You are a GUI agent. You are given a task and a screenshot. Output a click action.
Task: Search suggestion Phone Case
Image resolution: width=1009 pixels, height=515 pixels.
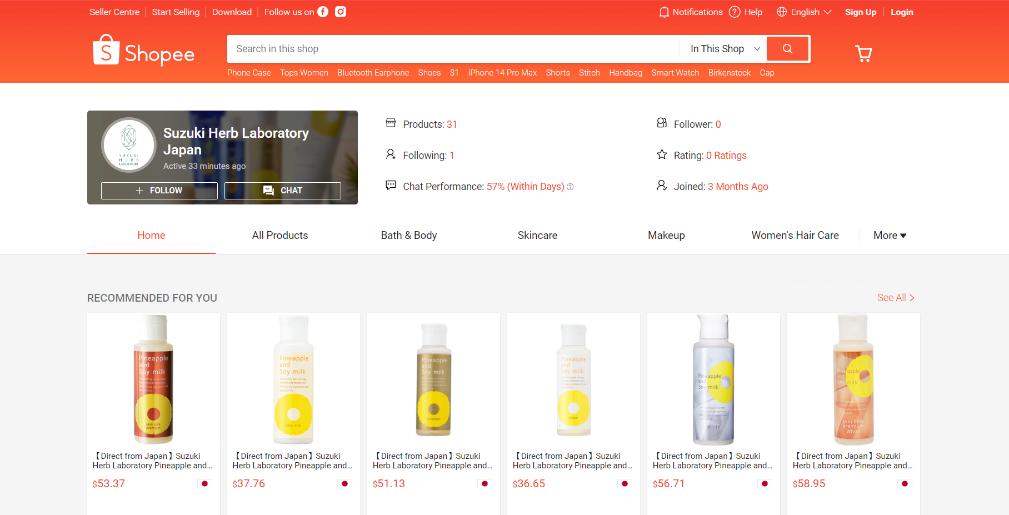249,73
